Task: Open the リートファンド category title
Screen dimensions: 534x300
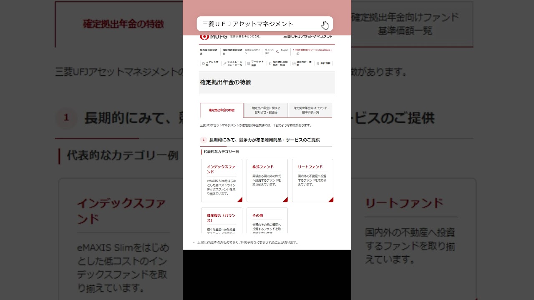Action: pyautogui.click(x=310, y=167)
